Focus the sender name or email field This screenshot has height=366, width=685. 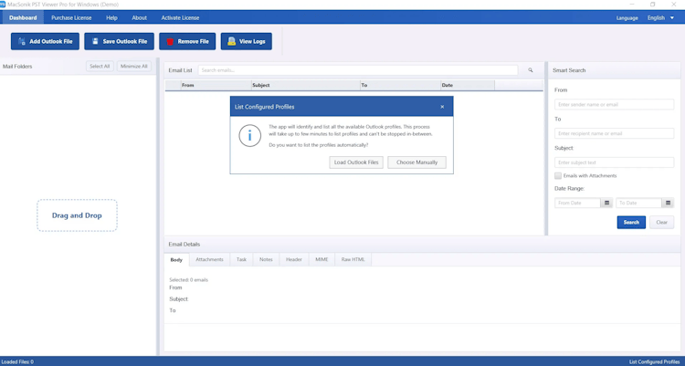click(615, 105)
